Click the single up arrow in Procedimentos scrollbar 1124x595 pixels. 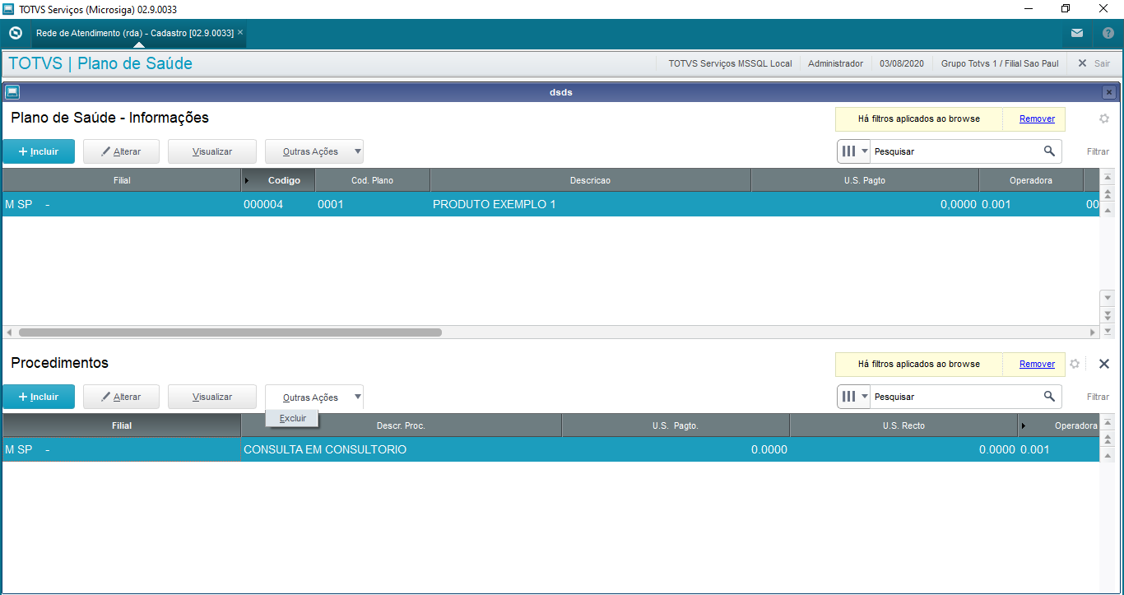pyautogui.click(x=1108, y=454)
